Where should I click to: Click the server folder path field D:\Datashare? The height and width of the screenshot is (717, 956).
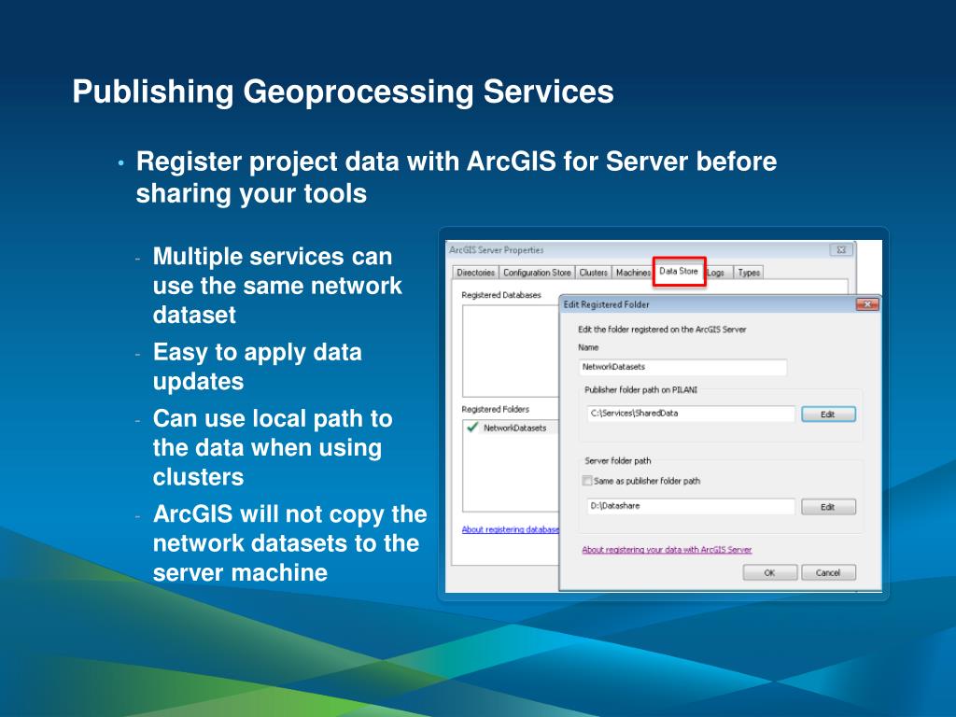click(x=691, y=507)
